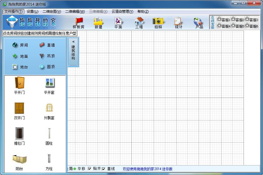Close the 拖拖我的家2014 window

254,3
